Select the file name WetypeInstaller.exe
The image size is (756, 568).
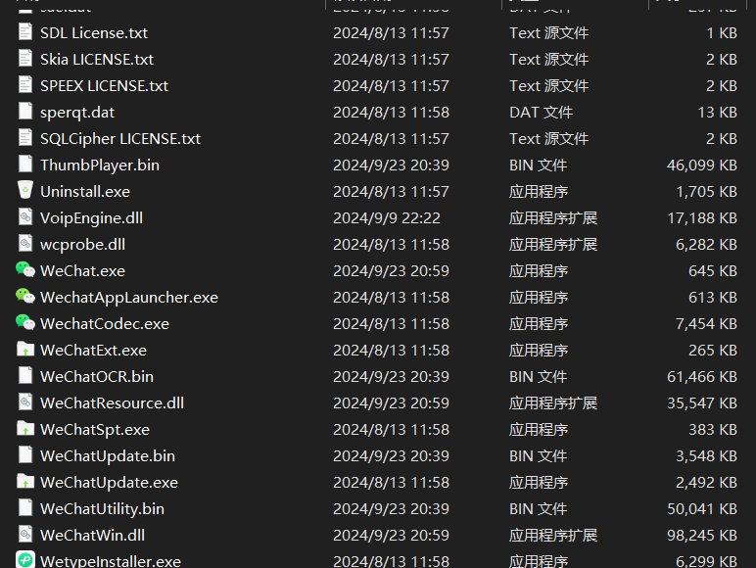point(111,561)
